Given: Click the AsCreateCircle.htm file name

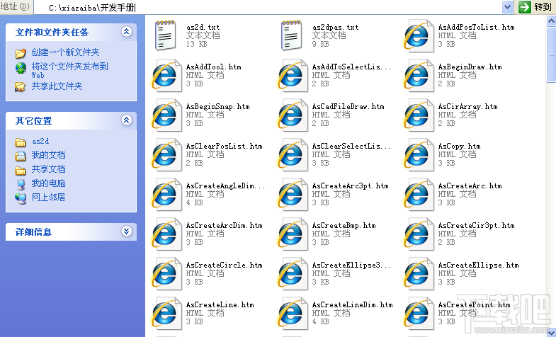Looking at the screenshot, I should [x=224, y=265].
